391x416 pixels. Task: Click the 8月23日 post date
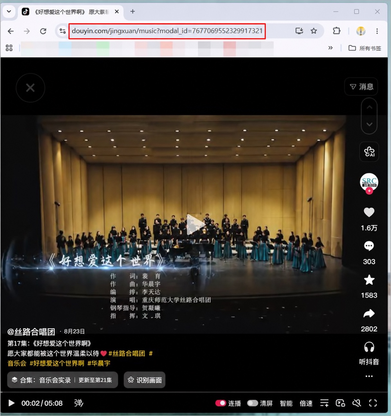point(74,331)
